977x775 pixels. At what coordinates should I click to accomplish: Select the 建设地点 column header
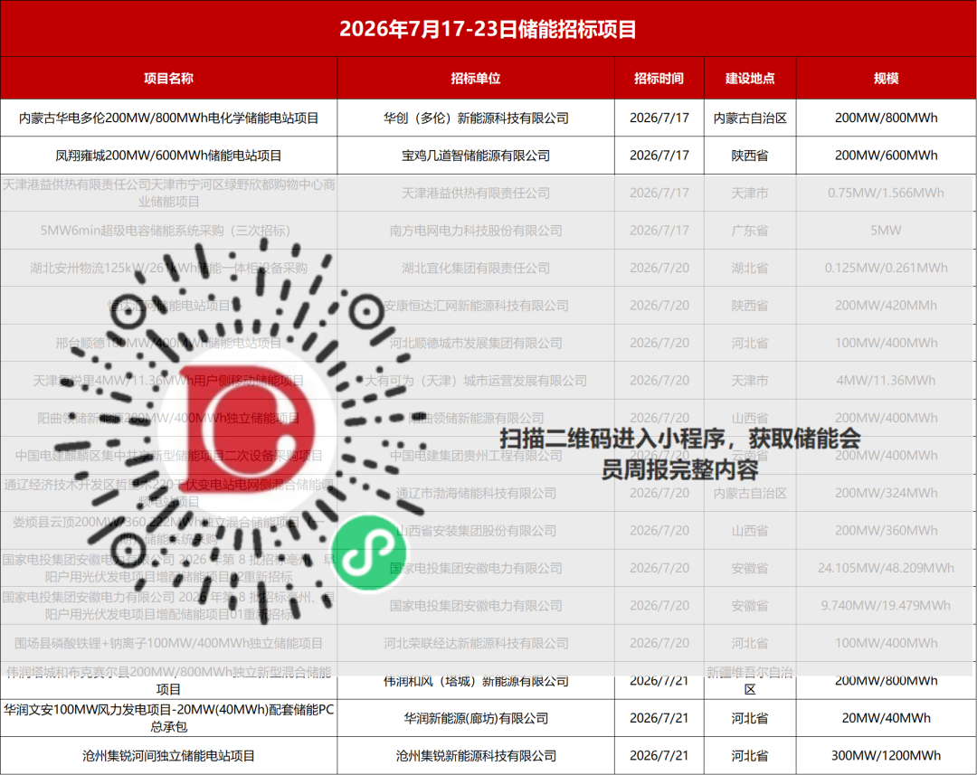750,79
